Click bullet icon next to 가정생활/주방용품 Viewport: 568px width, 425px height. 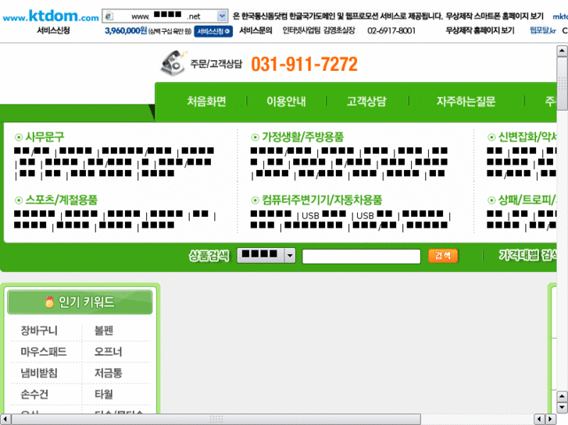pos(255,137)
